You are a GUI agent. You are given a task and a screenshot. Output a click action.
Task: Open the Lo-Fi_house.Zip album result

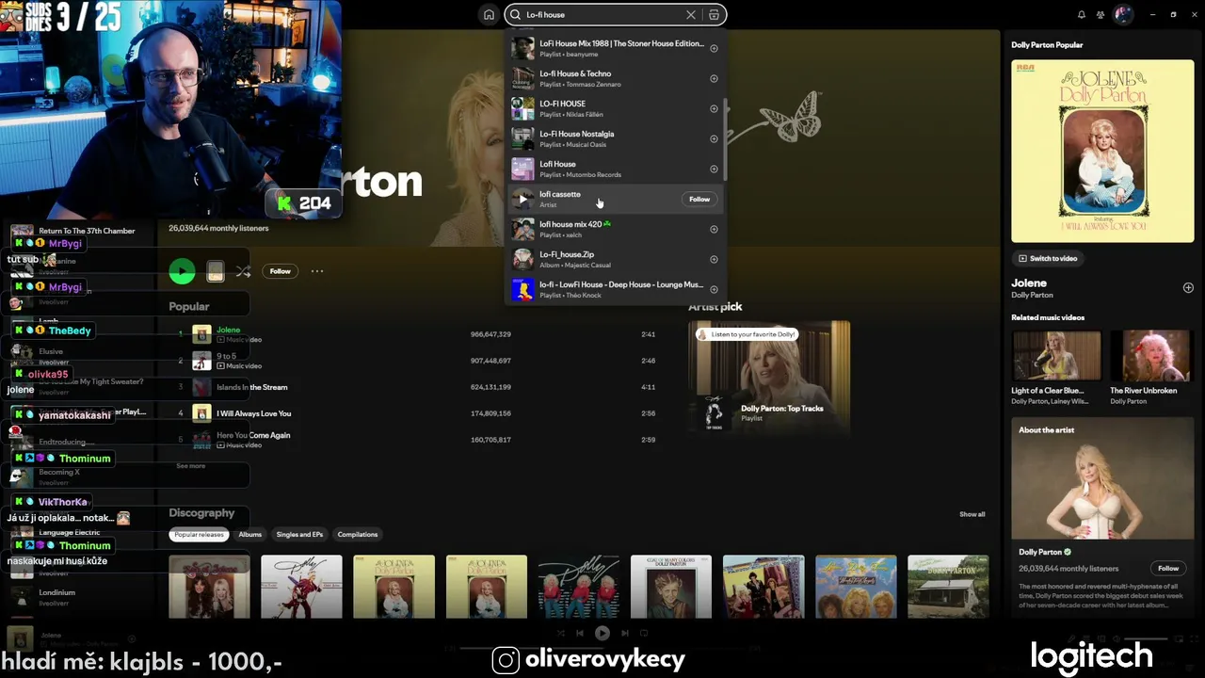616,259
